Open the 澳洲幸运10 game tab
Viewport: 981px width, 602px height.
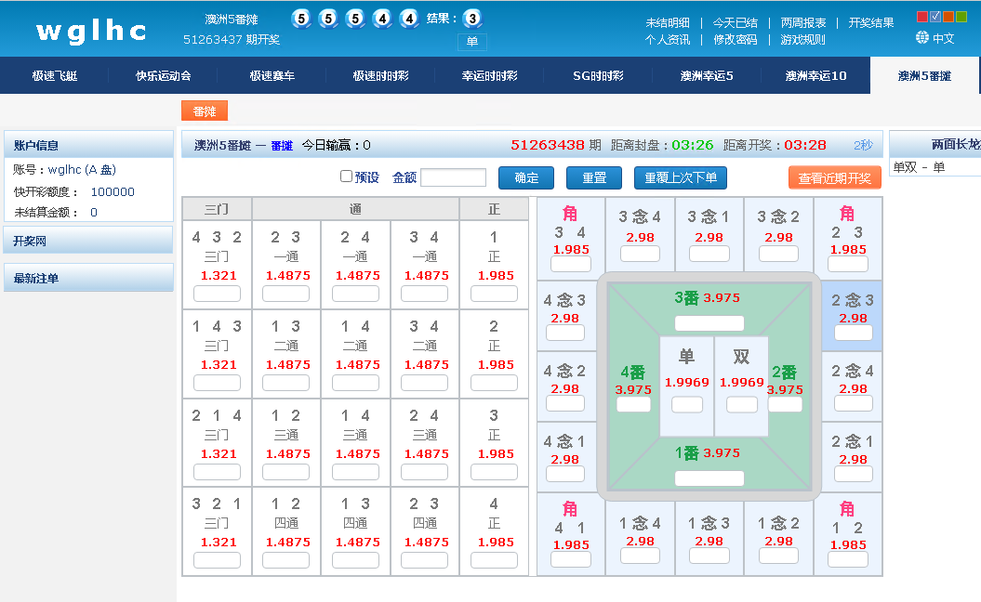tap(815, 76)
